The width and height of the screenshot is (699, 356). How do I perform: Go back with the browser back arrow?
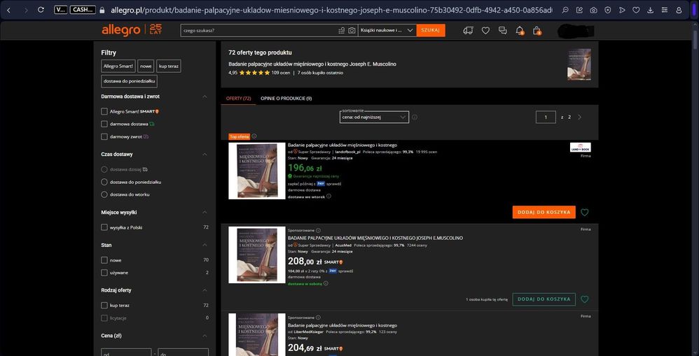[x=9, y=10]
